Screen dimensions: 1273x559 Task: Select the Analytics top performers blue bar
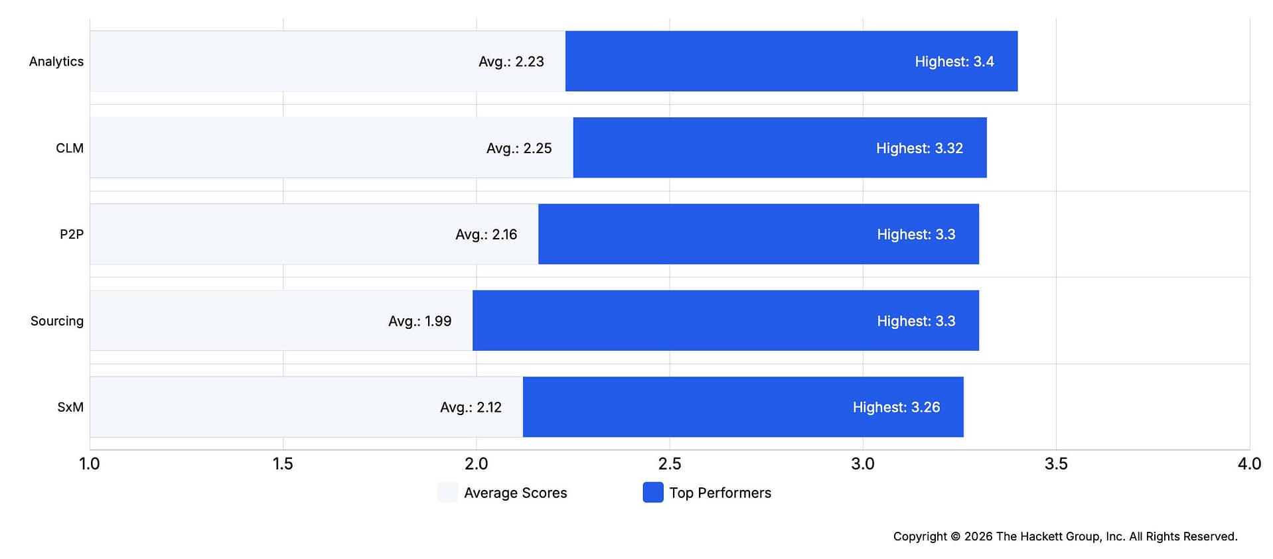pyautogui.click(x=791, y=61)
